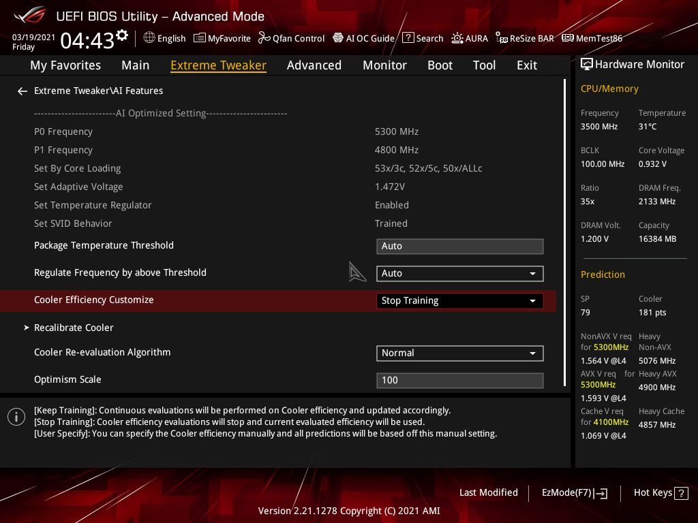Click Set Temperature Regulator Enabled value
This screenshot has height=523, width=698.
click(392, 205)
